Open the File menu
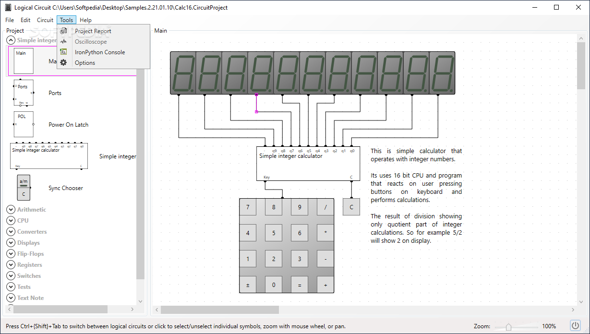Image resolution: width=590 pixels, height=334 pixels. pos(10,20)
